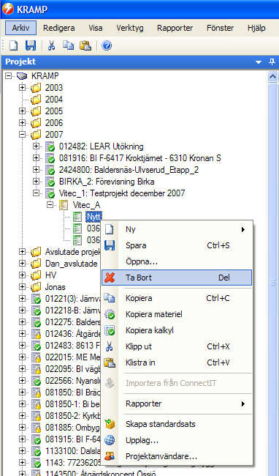Select the Jonas folder
This screenshot has width=279, height=476.
point(56,287)
